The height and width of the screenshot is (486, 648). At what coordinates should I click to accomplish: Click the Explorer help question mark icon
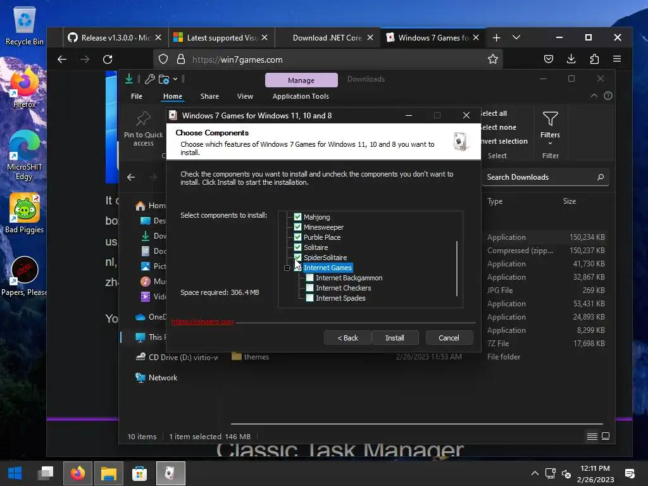point(608,96)
